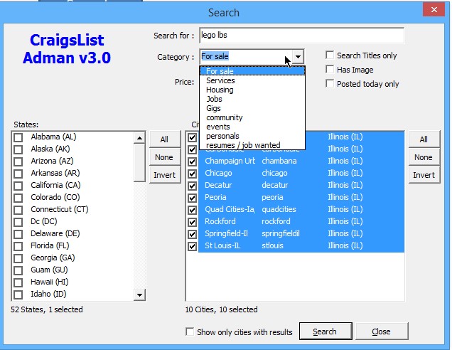Check the Arkansas (AR) state box
452x350 pixels.
(18, 174)
